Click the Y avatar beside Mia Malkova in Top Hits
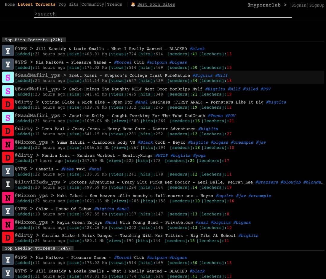The width and height of the screenshot is (326, 279). point(8,64)
